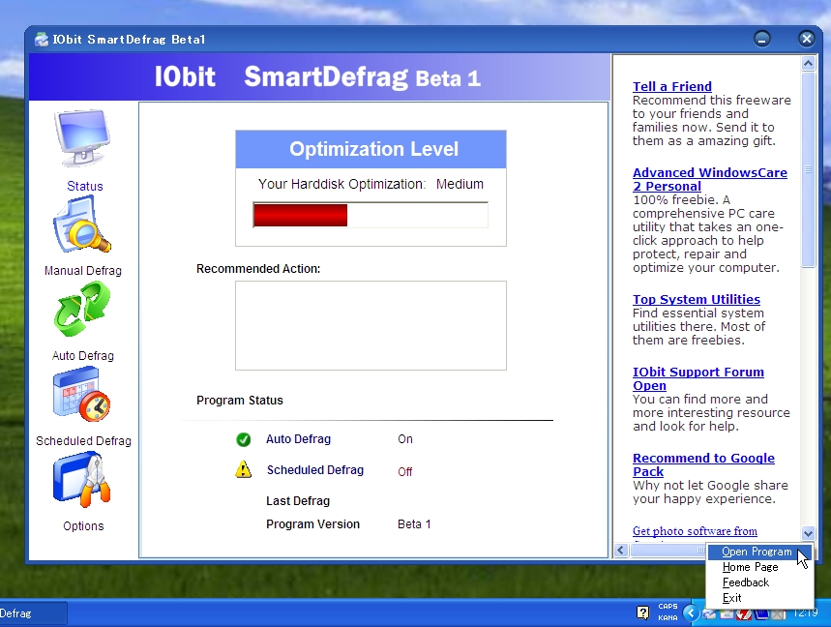This screenshot has height=627, width=831.
Task: Open Auto Defrag green arrows icon
Action: point(82,309)
